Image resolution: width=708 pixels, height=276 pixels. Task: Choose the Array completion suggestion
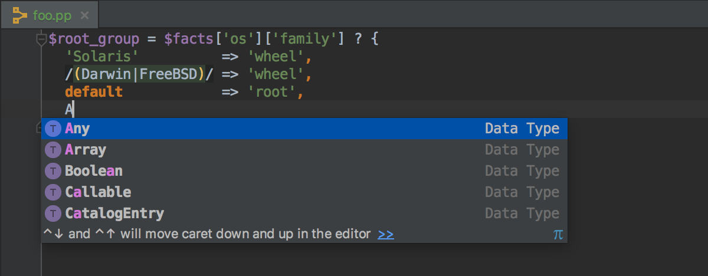(x=304, y=150)
